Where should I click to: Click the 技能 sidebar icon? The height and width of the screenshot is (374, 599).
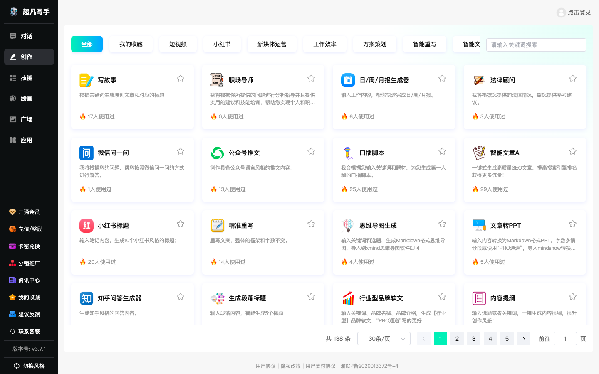(x=26, y=78)
